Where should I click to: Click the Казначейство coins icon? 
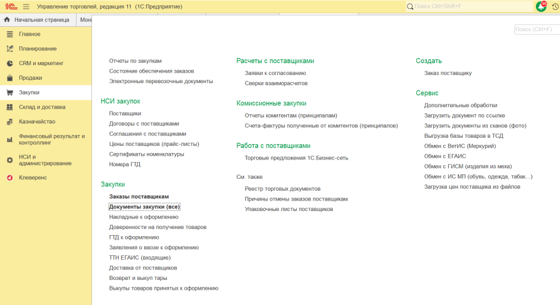10,122
